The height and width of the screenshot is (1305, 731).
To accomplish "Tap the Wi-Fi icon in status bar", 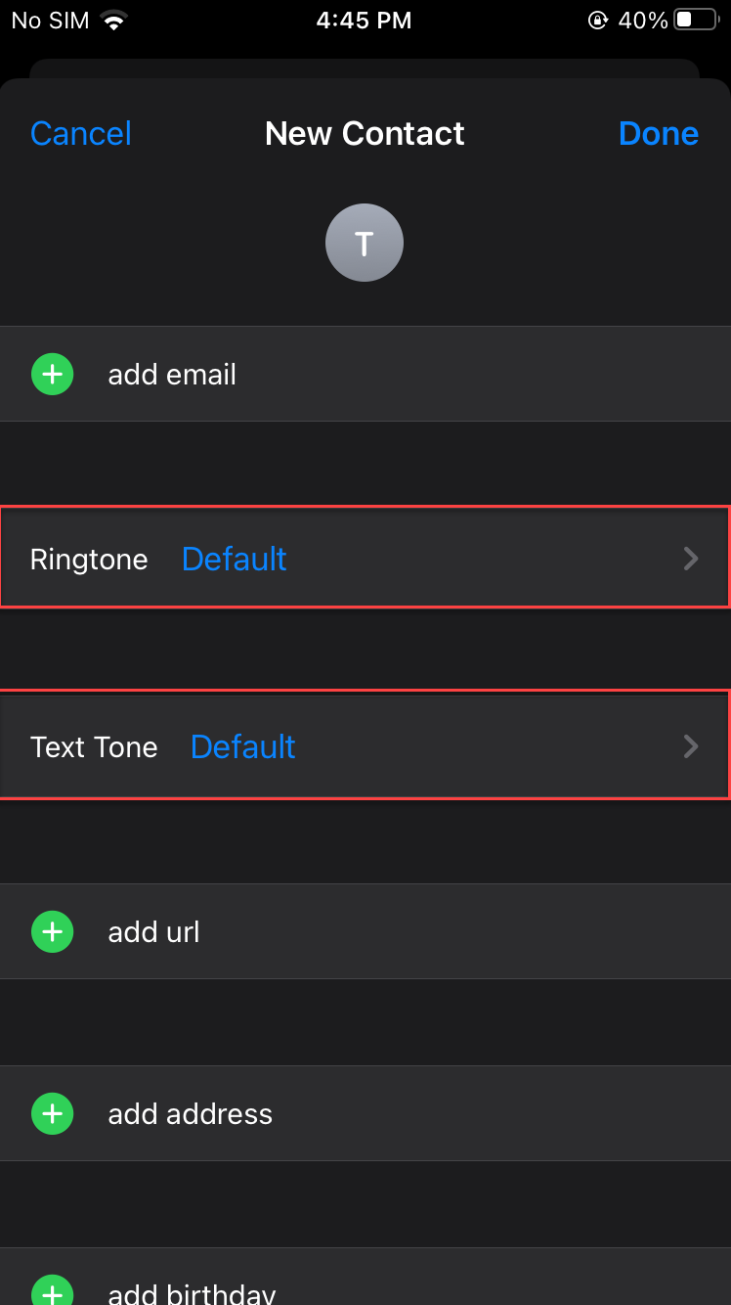I will pos(114,21).
